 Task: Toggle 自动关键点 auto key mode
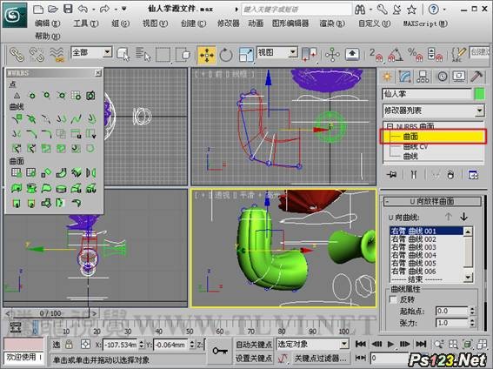[254, 345]
